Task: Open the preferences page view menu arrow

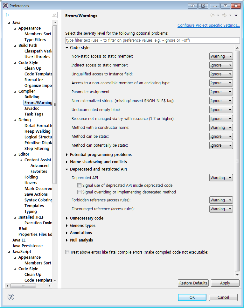Action: [236, 15]
